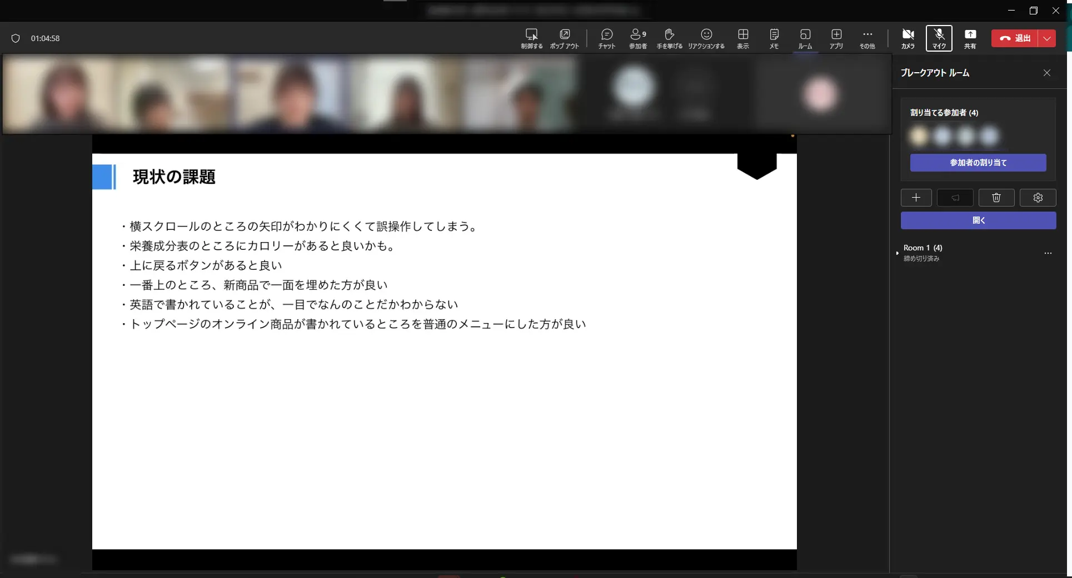Toggle the ルーム breakout rooms panel
This screenshot has height=578, width=1072.
point(805,38)
